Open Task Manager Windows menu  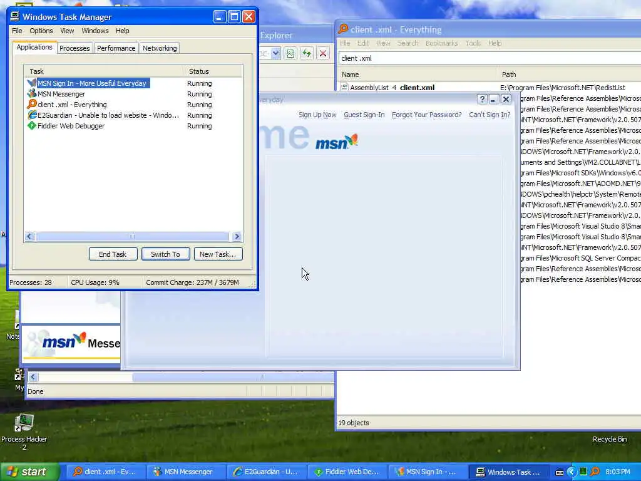tap(95, 31)
